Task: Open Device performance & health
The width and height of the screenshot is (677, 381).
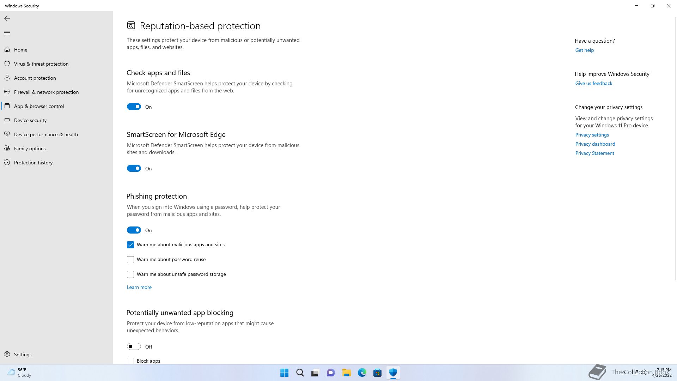Action: 56,134
